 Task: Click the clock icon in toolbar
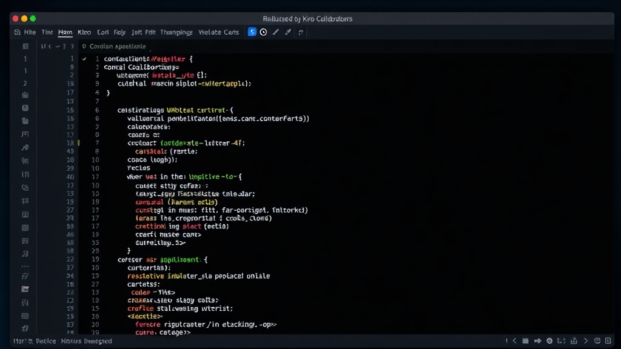(x=263, y=32)
